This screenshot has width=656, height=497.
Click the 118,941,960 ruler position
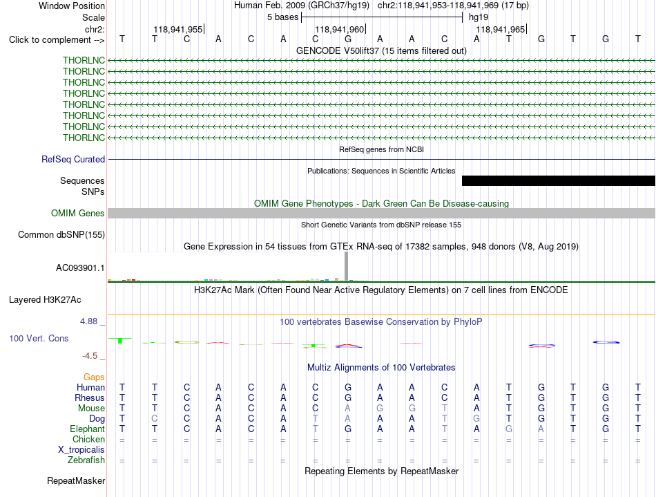pos(339,29)
